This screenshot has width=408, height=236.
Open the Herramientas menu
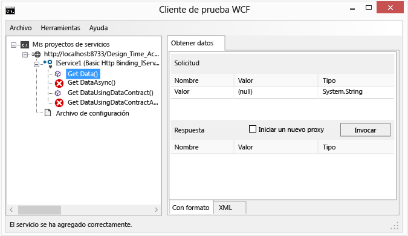[x=60, y=28]
